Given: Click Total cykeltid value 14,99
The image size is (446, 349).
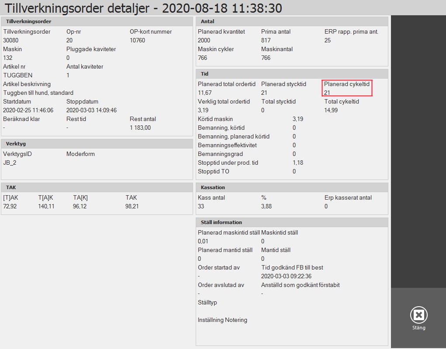Looking at the screenshot, I should (x=331, y=111).
